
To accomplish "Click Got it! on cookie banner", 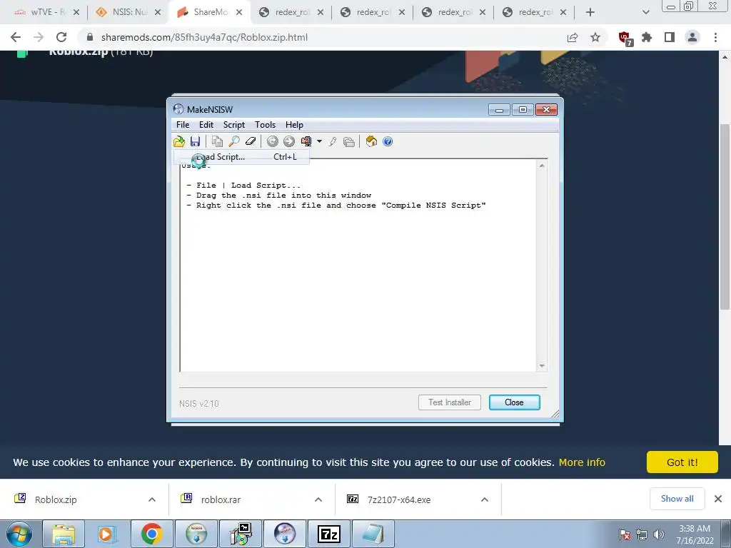I will tap(682, 462).
